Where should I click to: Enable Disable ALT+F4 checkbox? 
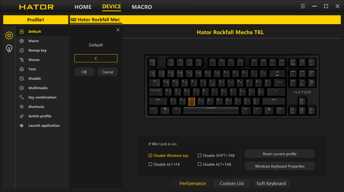(150, 164)
